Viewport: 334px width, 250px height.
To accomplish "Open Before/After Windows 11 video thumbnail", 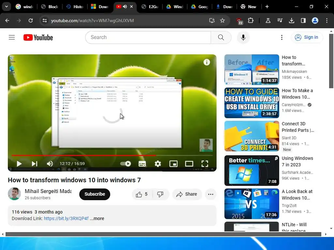I will coord(251,70).
